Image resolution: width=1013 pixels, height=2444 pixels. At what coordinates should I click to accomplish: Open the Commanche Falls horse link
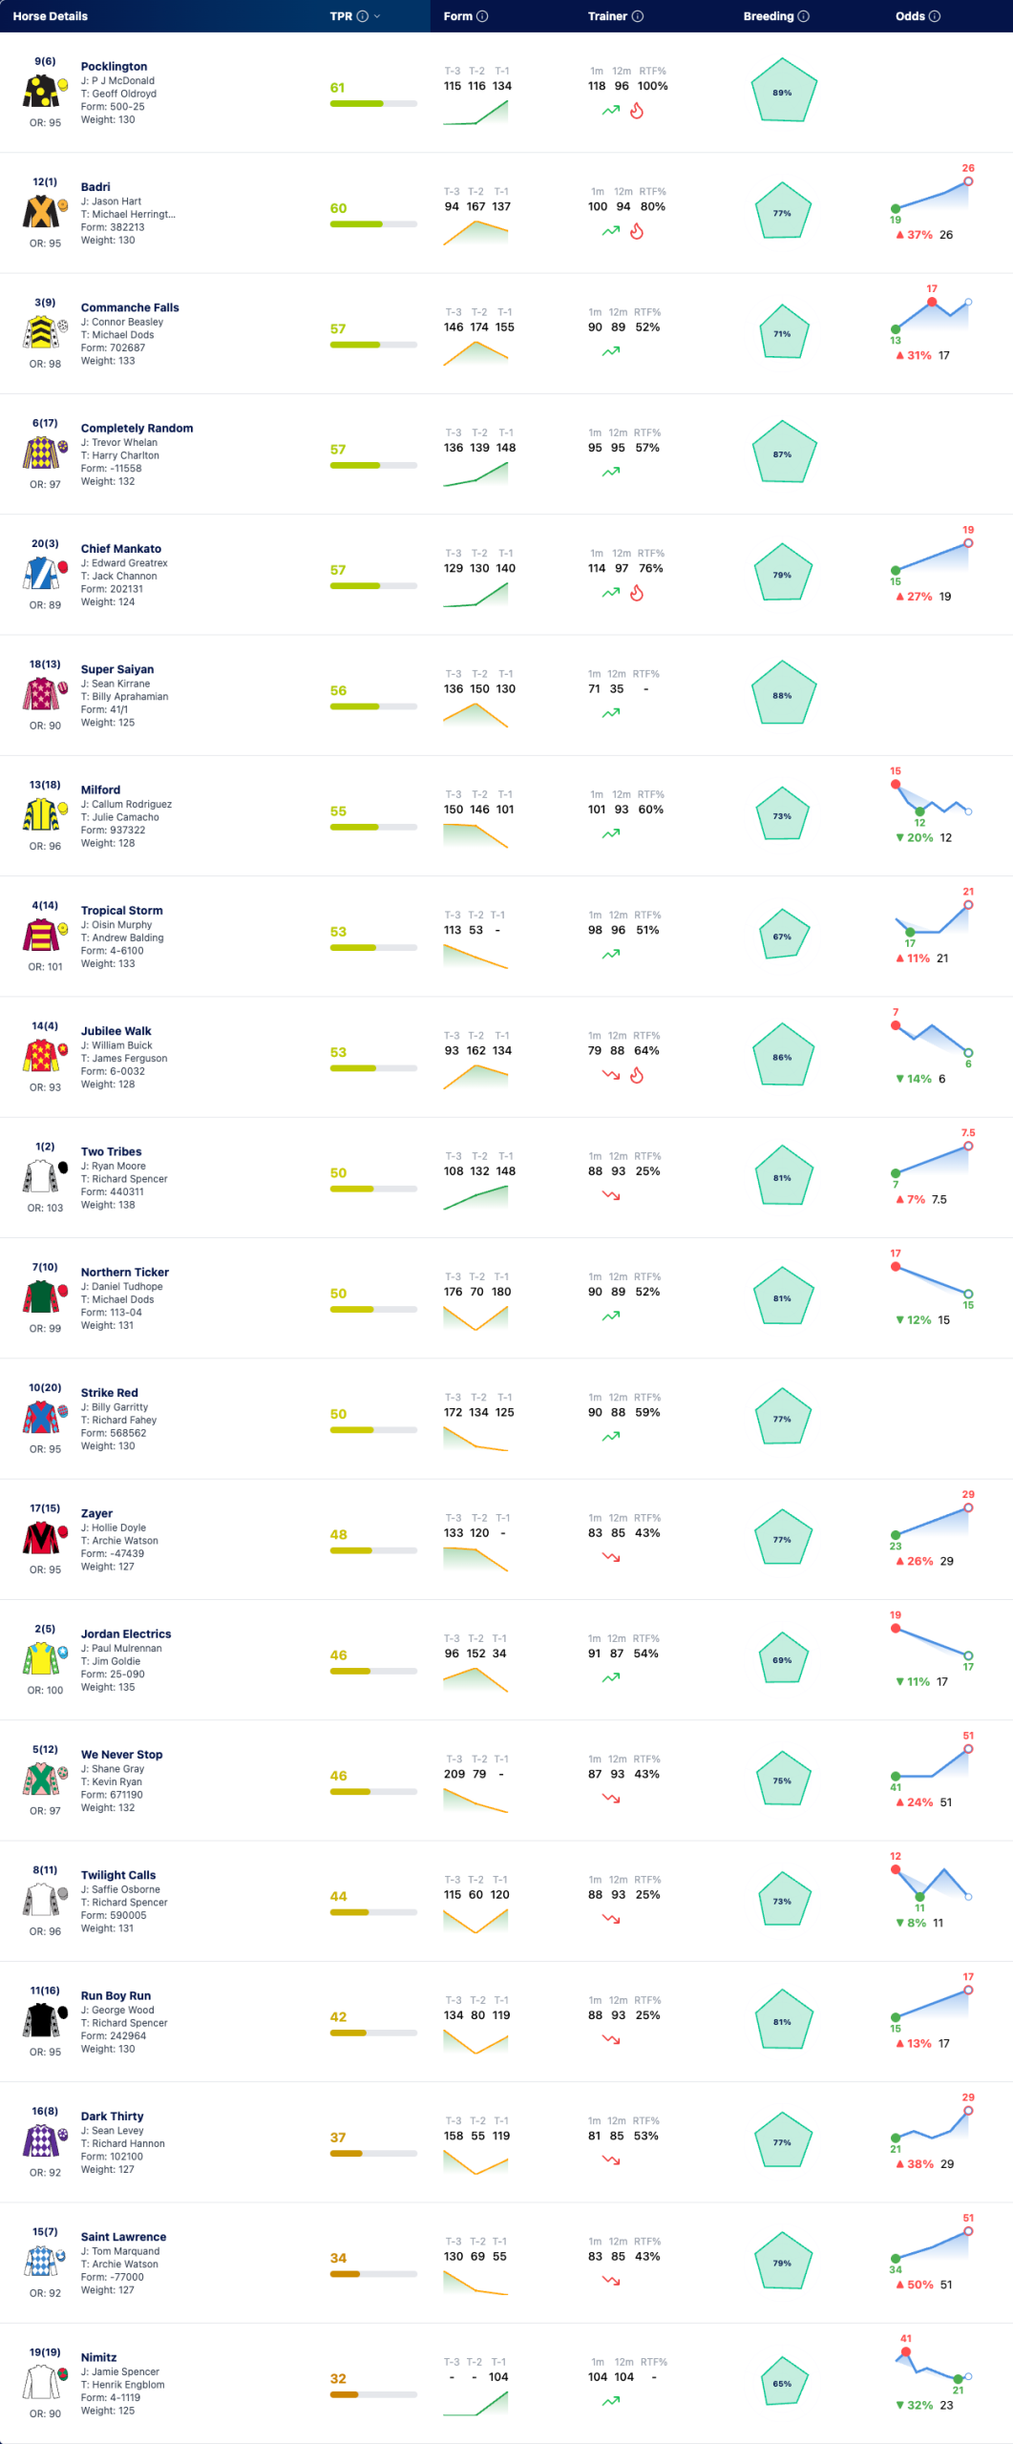130,307
